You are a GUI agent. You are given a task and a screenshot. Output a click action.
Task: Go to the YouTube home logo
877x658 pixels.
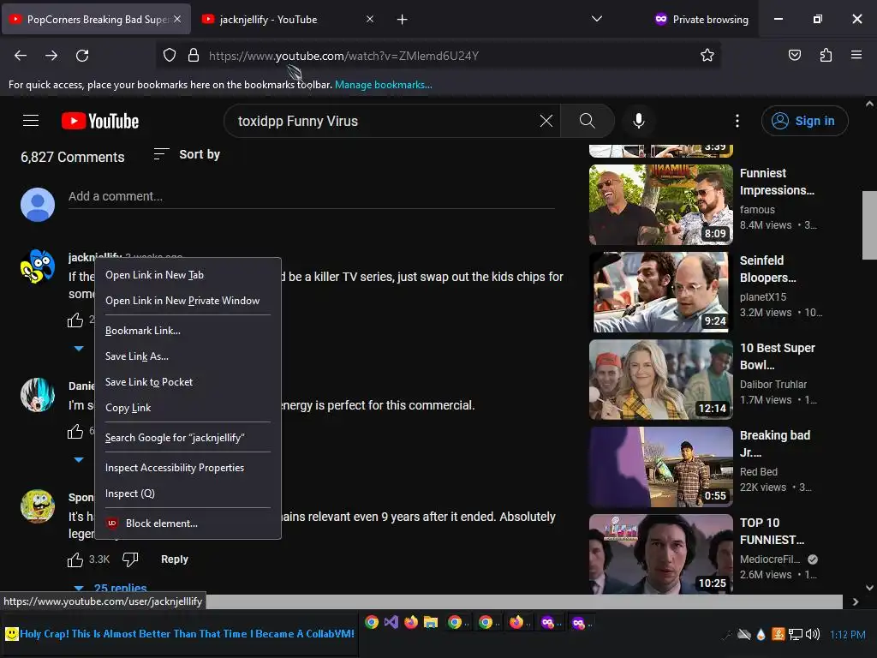click(x=100, y=121)
